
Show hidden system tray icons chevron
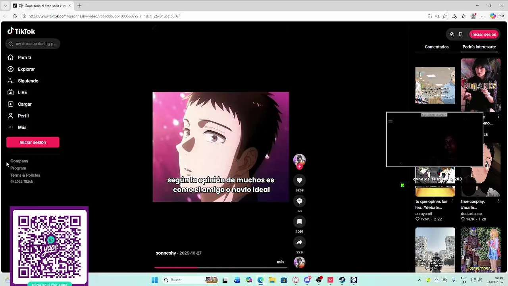pyautogui.click(x=419, y=280)
